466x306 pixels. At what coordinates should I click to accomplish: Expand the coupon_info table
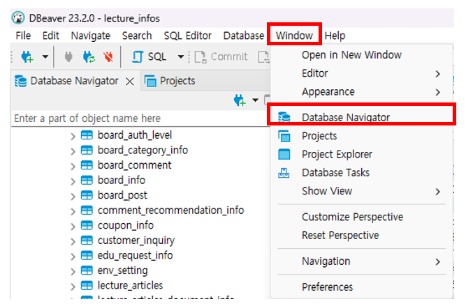pyautogui.click(x=73, y=227)
